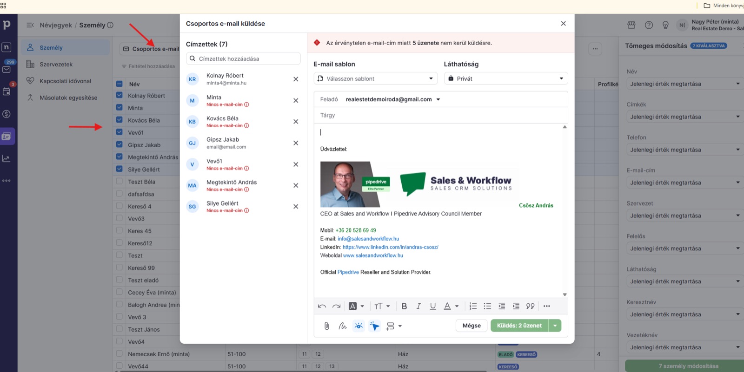Image resolution: width=744 pixels, height=372 pixels.
Task: Uncheck the Kolnay Róbert row checkbox
Action: tap(120, 95)
